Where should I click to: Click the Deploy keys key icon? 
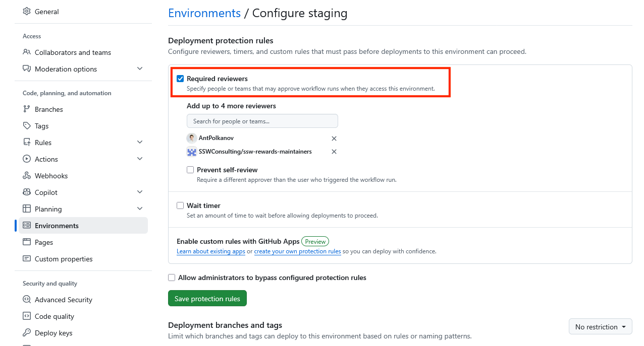tap(27, 333)
